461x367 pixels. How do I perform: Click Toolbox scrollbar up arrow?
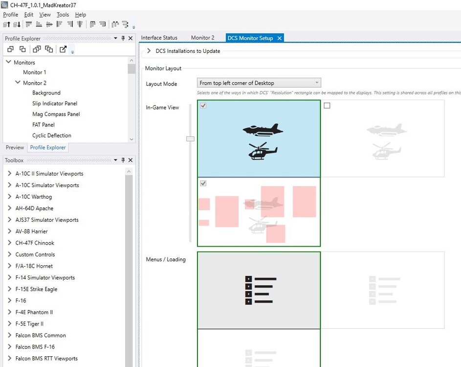129,171
